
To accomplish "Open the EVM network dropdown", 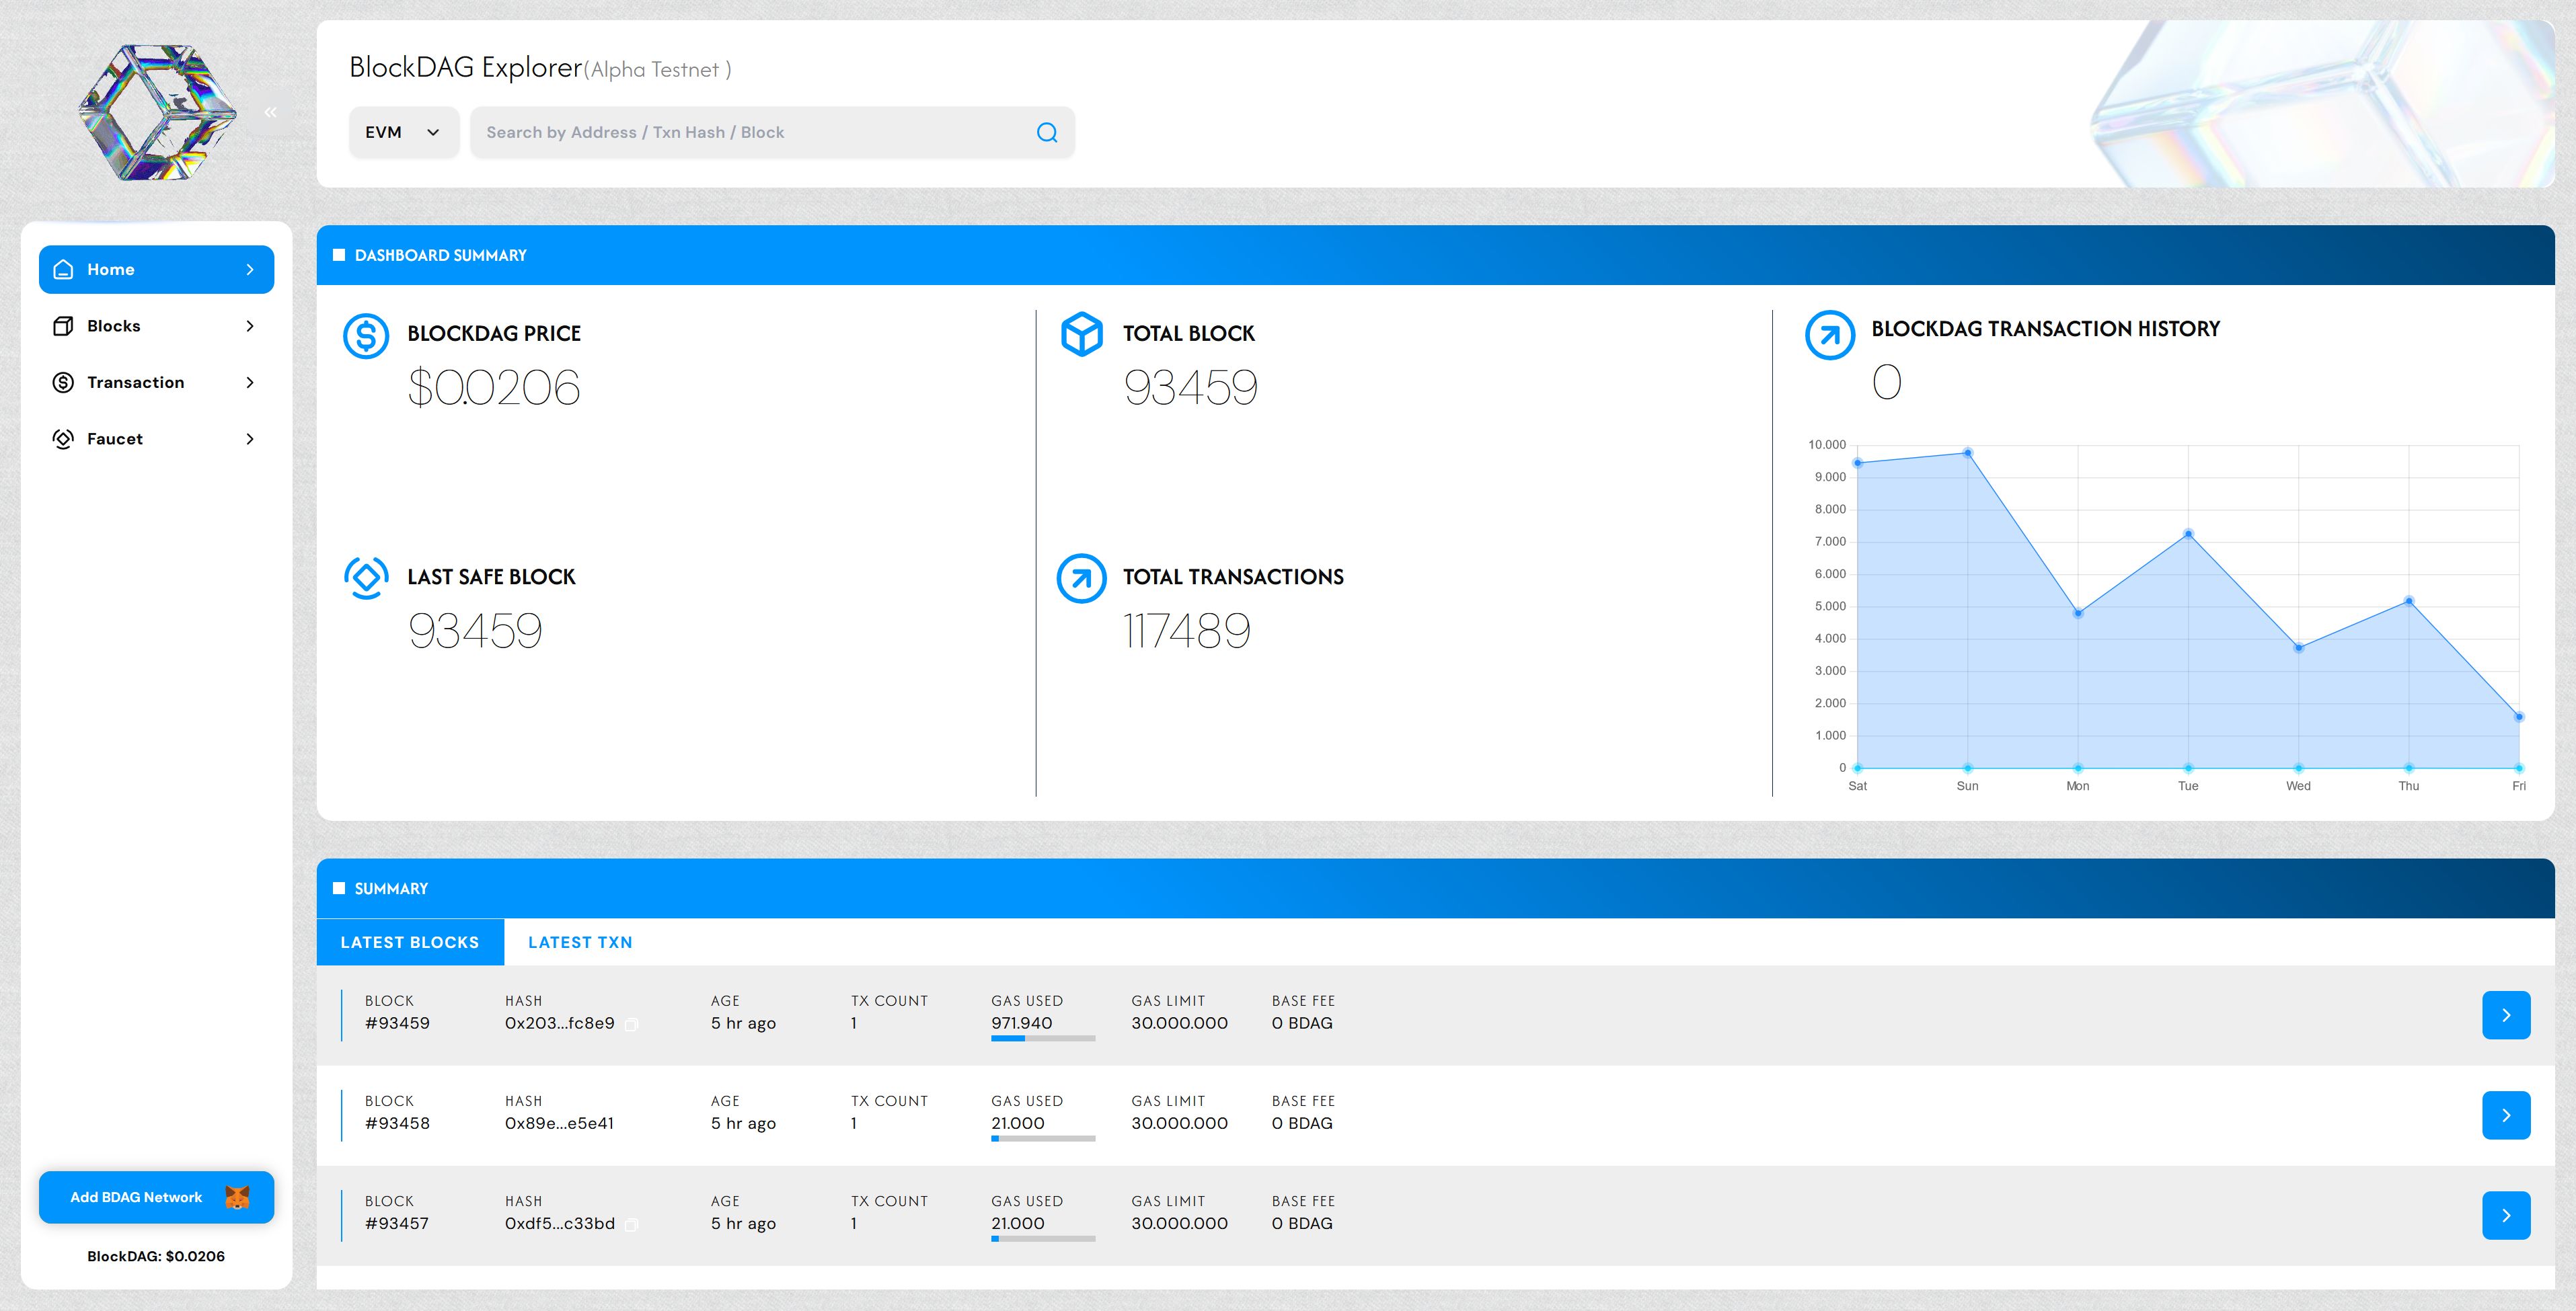I will tap(404, 133).
